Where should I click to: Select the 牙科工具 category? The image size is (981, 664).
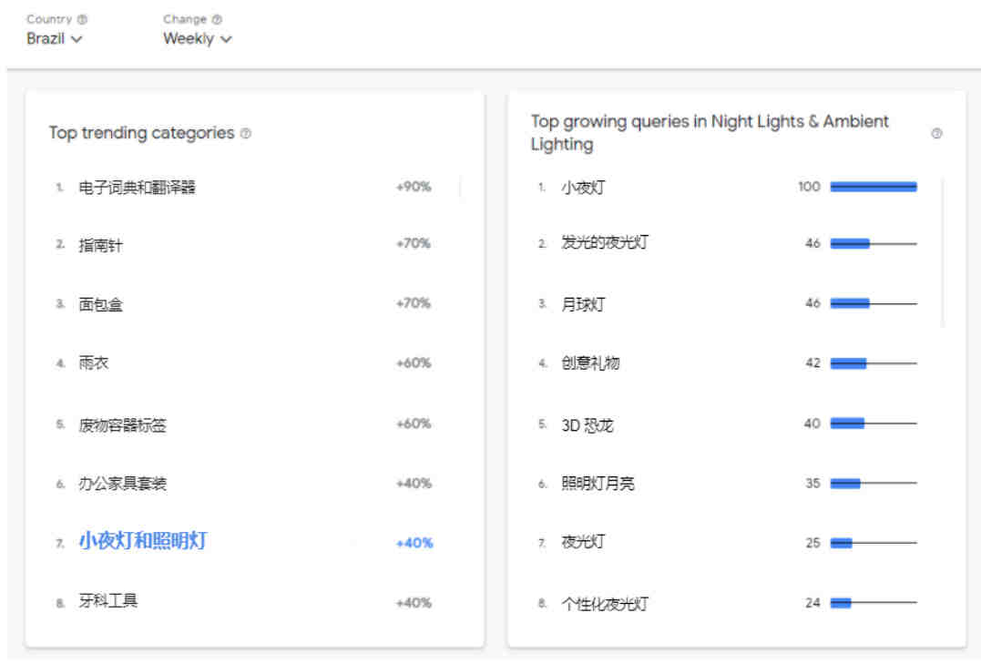244,602
